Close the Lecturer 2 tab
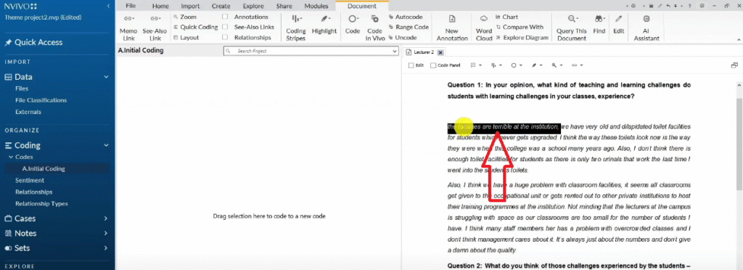The width and height of the screenshot is (743, 270). tap(440, 52)
